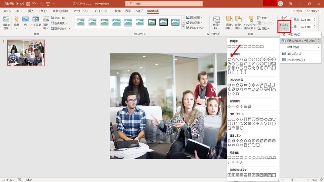This screenshot has width=324, height=182.
Task: Select the multiplication sign equation shape
Action: point(237,107)
